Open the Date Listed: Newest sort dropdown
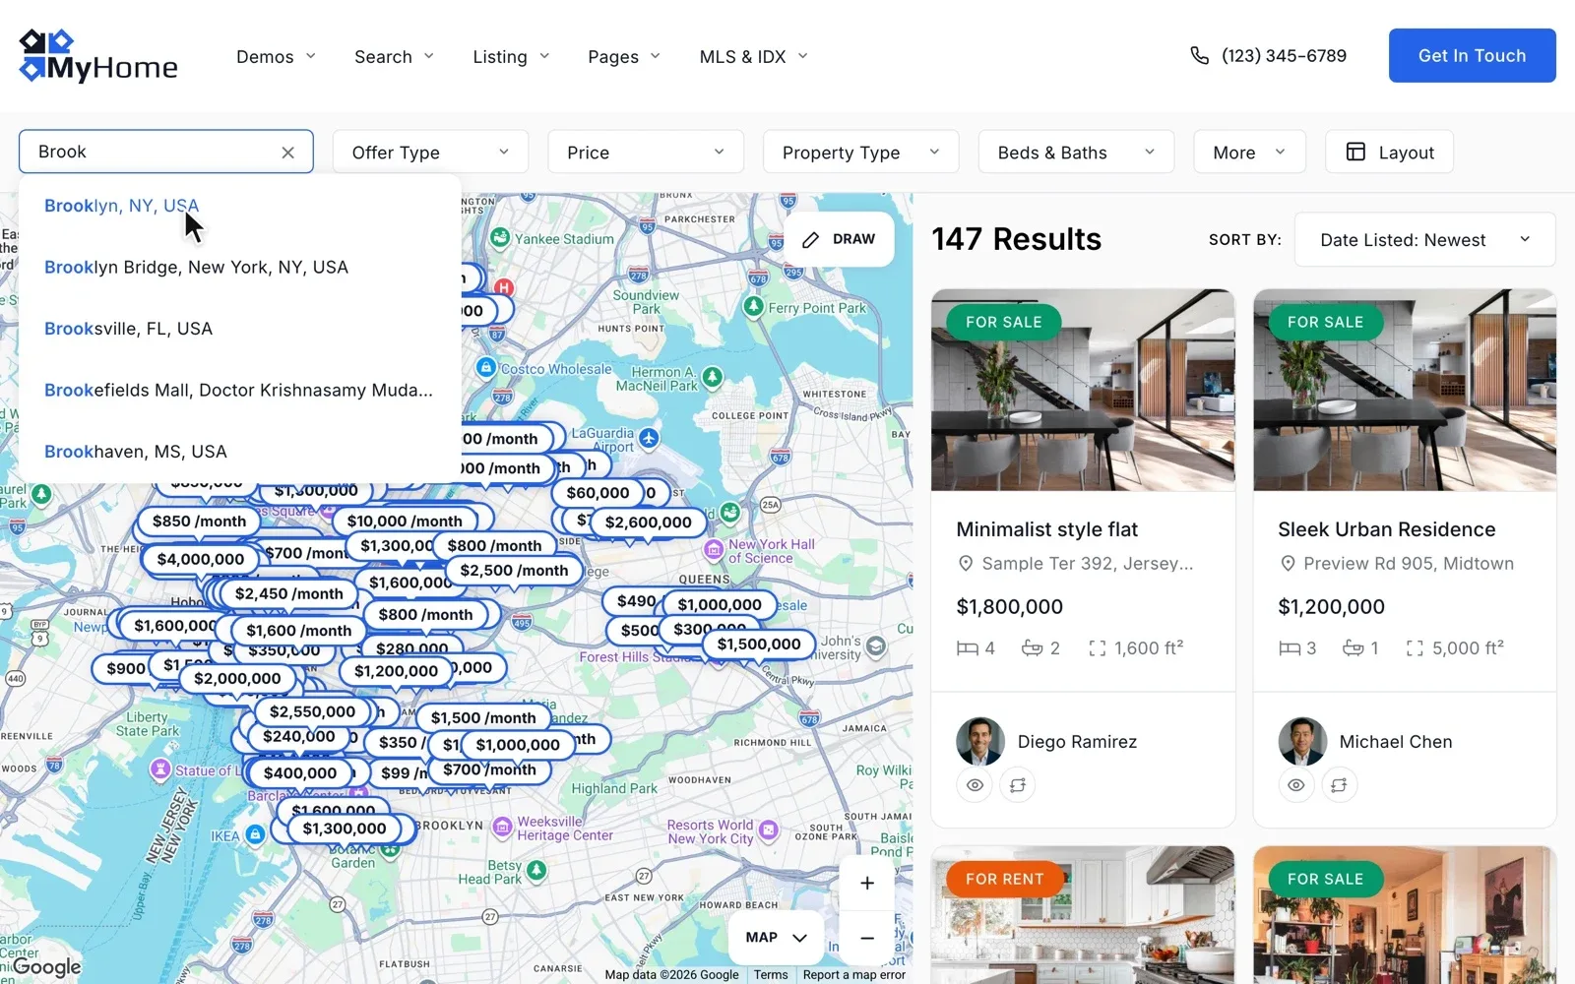 [x=1424, y=239]
